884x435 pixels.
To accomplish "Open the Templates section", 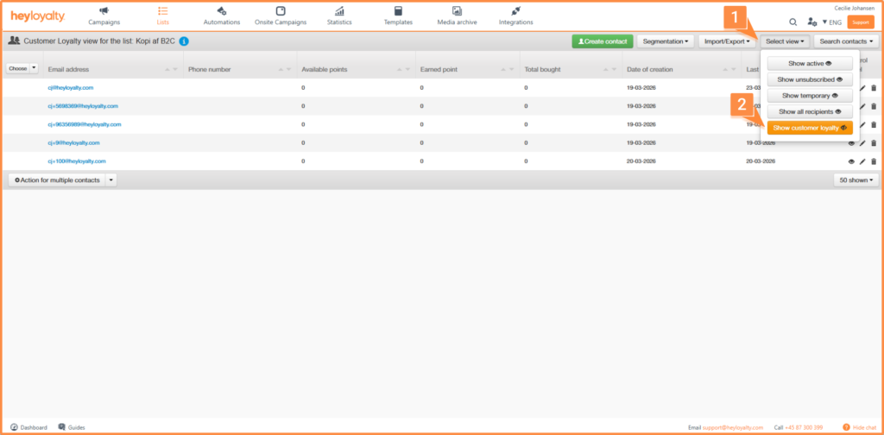I will pyautogui.click(x=398, y=16).
